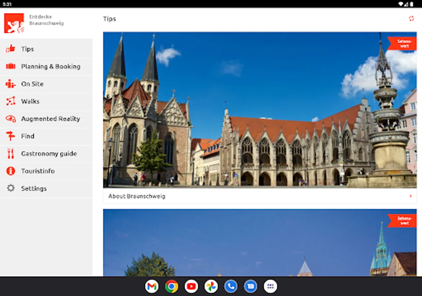Click the Settings gear icon
This screenshot has height=296, width=422.
pos(11,188)
